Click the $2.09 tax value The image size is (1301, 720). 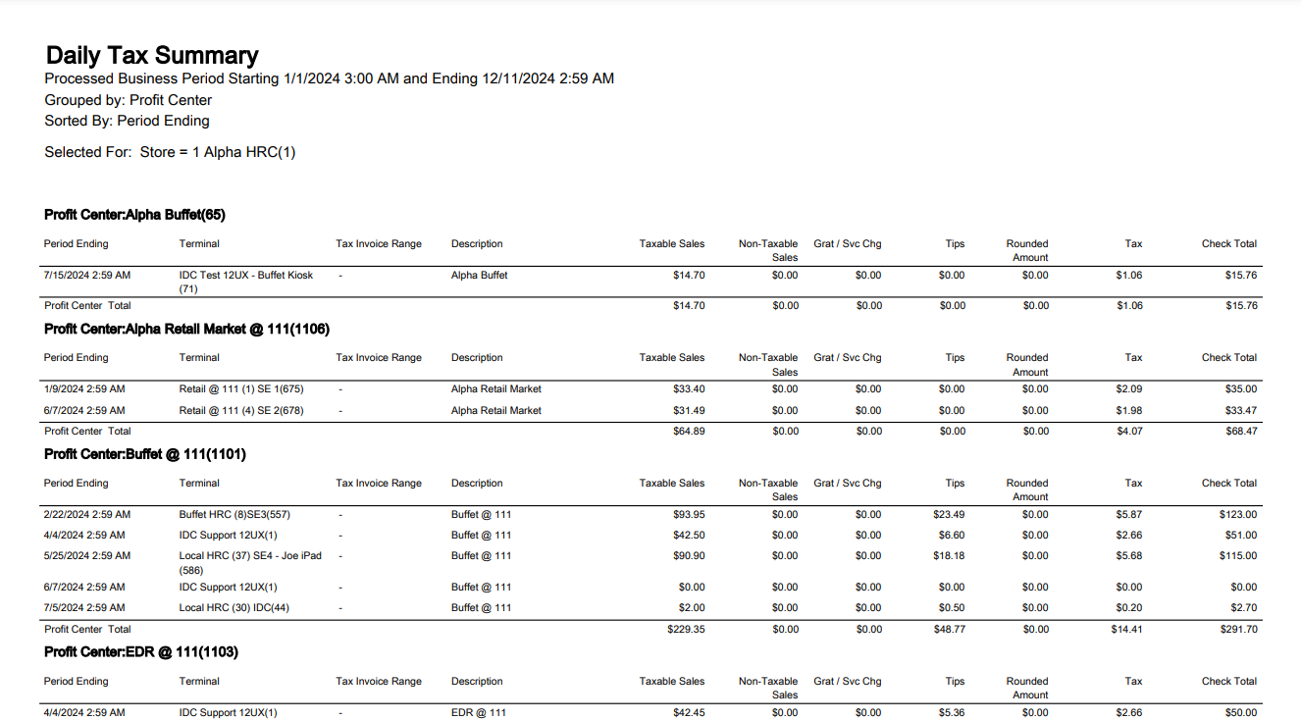tap(1129, 389)
